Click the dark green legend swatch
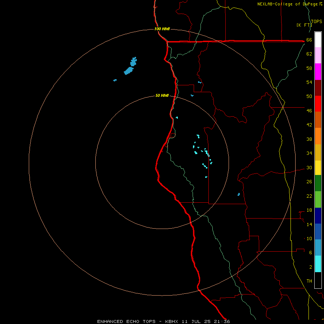This screenshot has width=324, height=324. click(318, 183)
